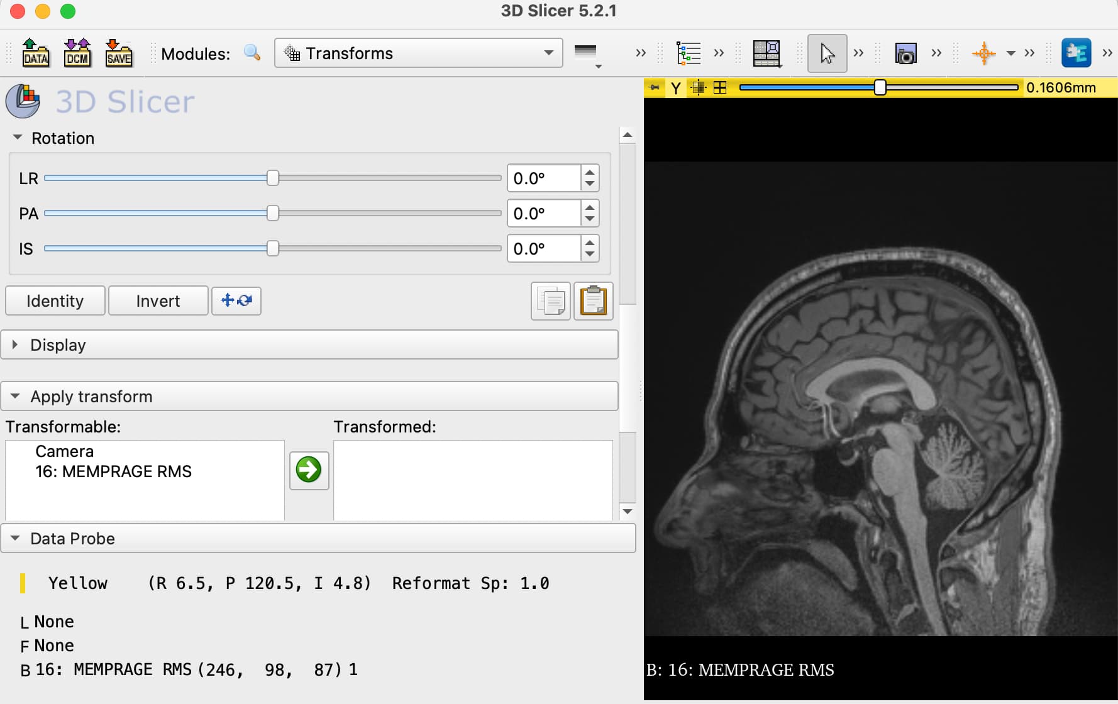This screenshot has width=1118, height=704.
Task: Open the module history dropdown button
Action: pyautogui.click(x=587, y=55)
